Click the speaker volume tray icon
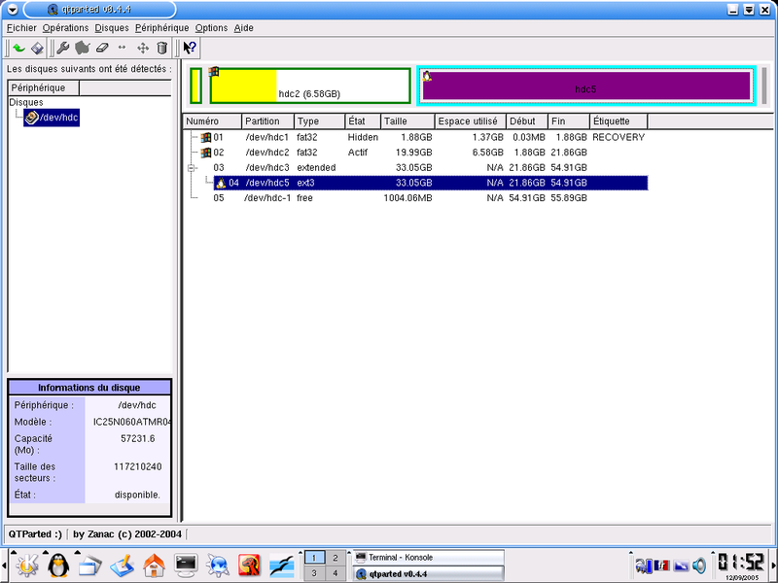This screenshot has width=778, height=583. point(699,566)
